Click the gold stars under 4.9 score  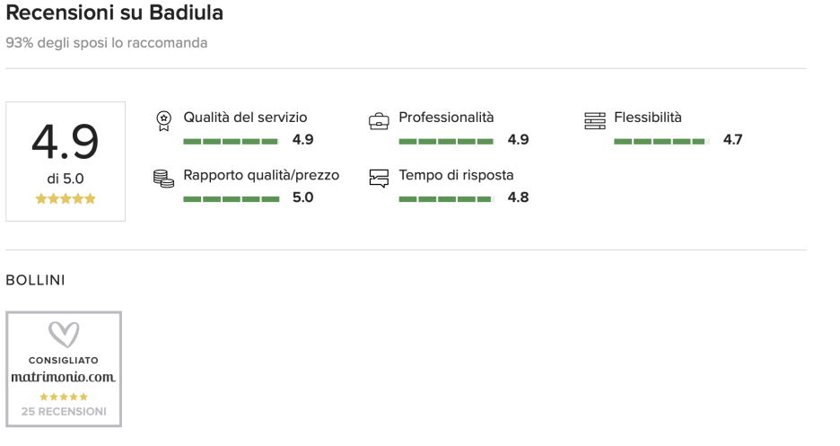click(x=66, y=198)
